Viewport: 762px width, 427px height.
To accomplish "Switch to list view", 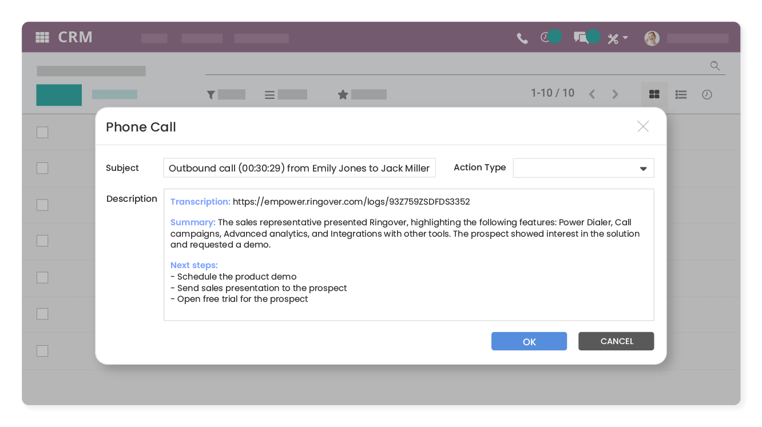I will click(681, 94).
